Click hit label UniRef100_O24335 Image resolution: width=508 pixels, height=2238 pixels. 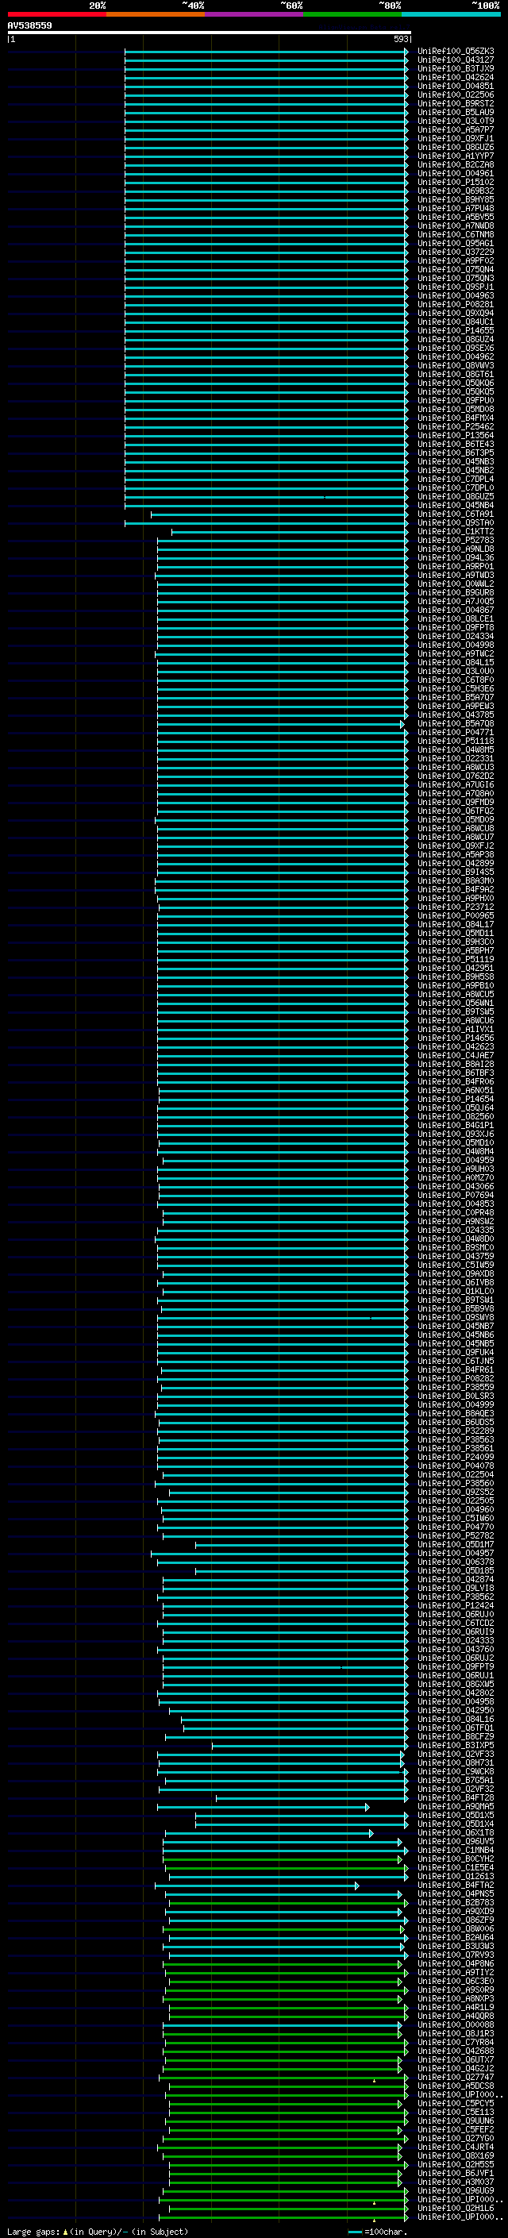coord(456,1231)
